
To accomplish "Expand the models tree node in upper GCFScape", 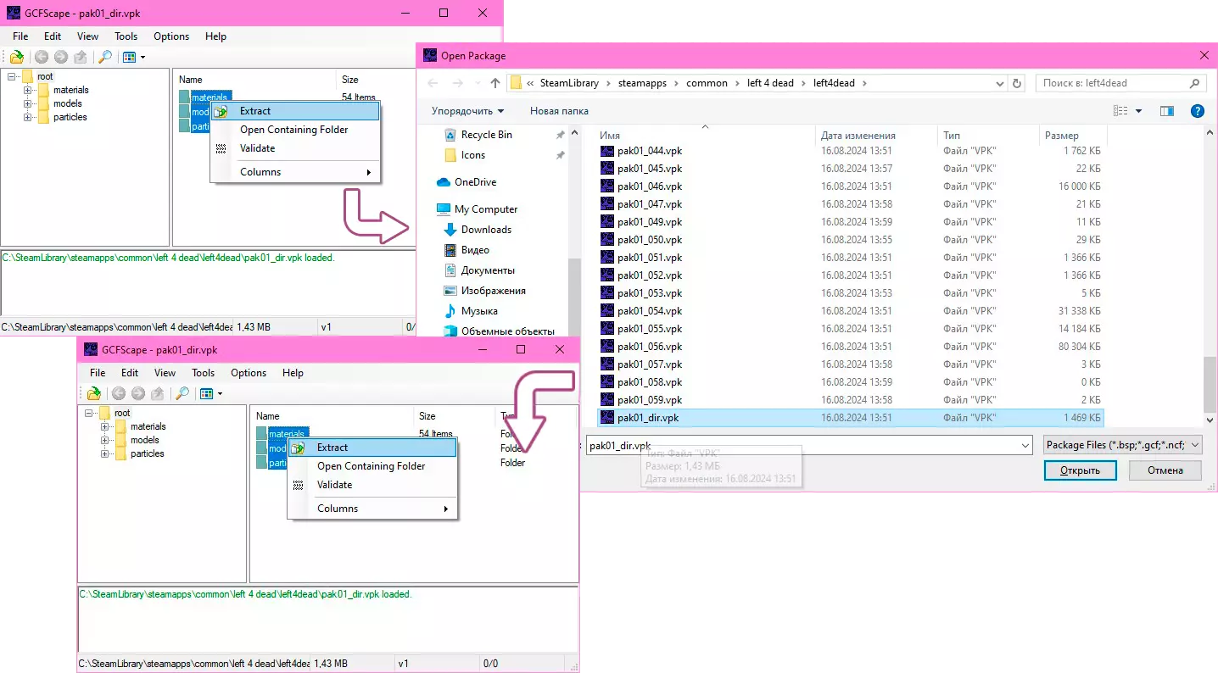I will (x=28, y=103).
